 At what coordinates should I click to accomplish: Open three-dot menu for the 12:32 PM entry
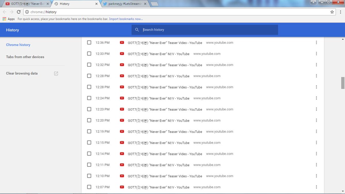[x=316, y=65]
